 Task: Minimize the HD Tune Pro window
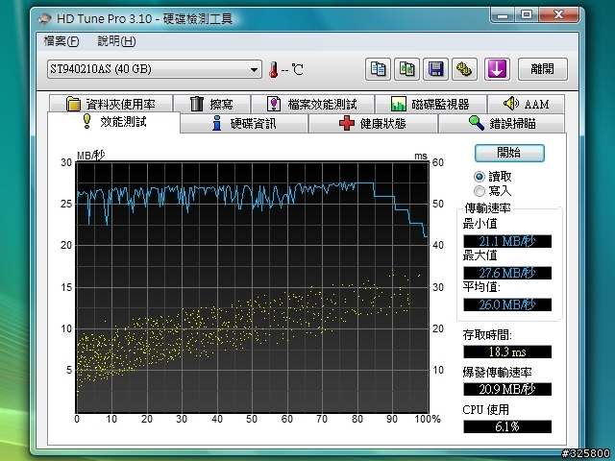(x=503, y=15)
